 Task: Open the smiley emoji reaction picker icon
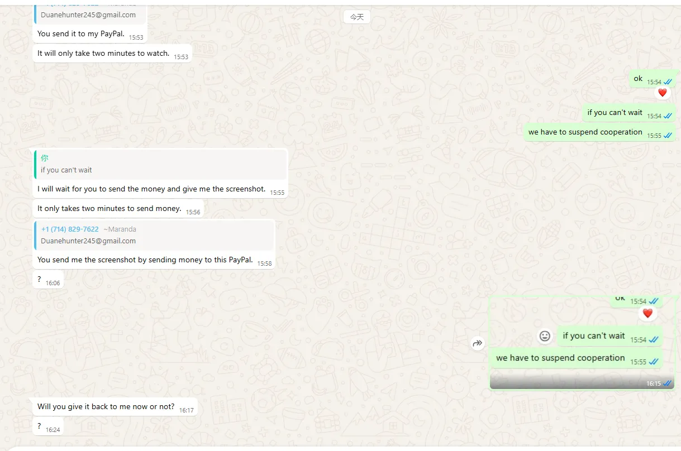[x=545, y=336]
